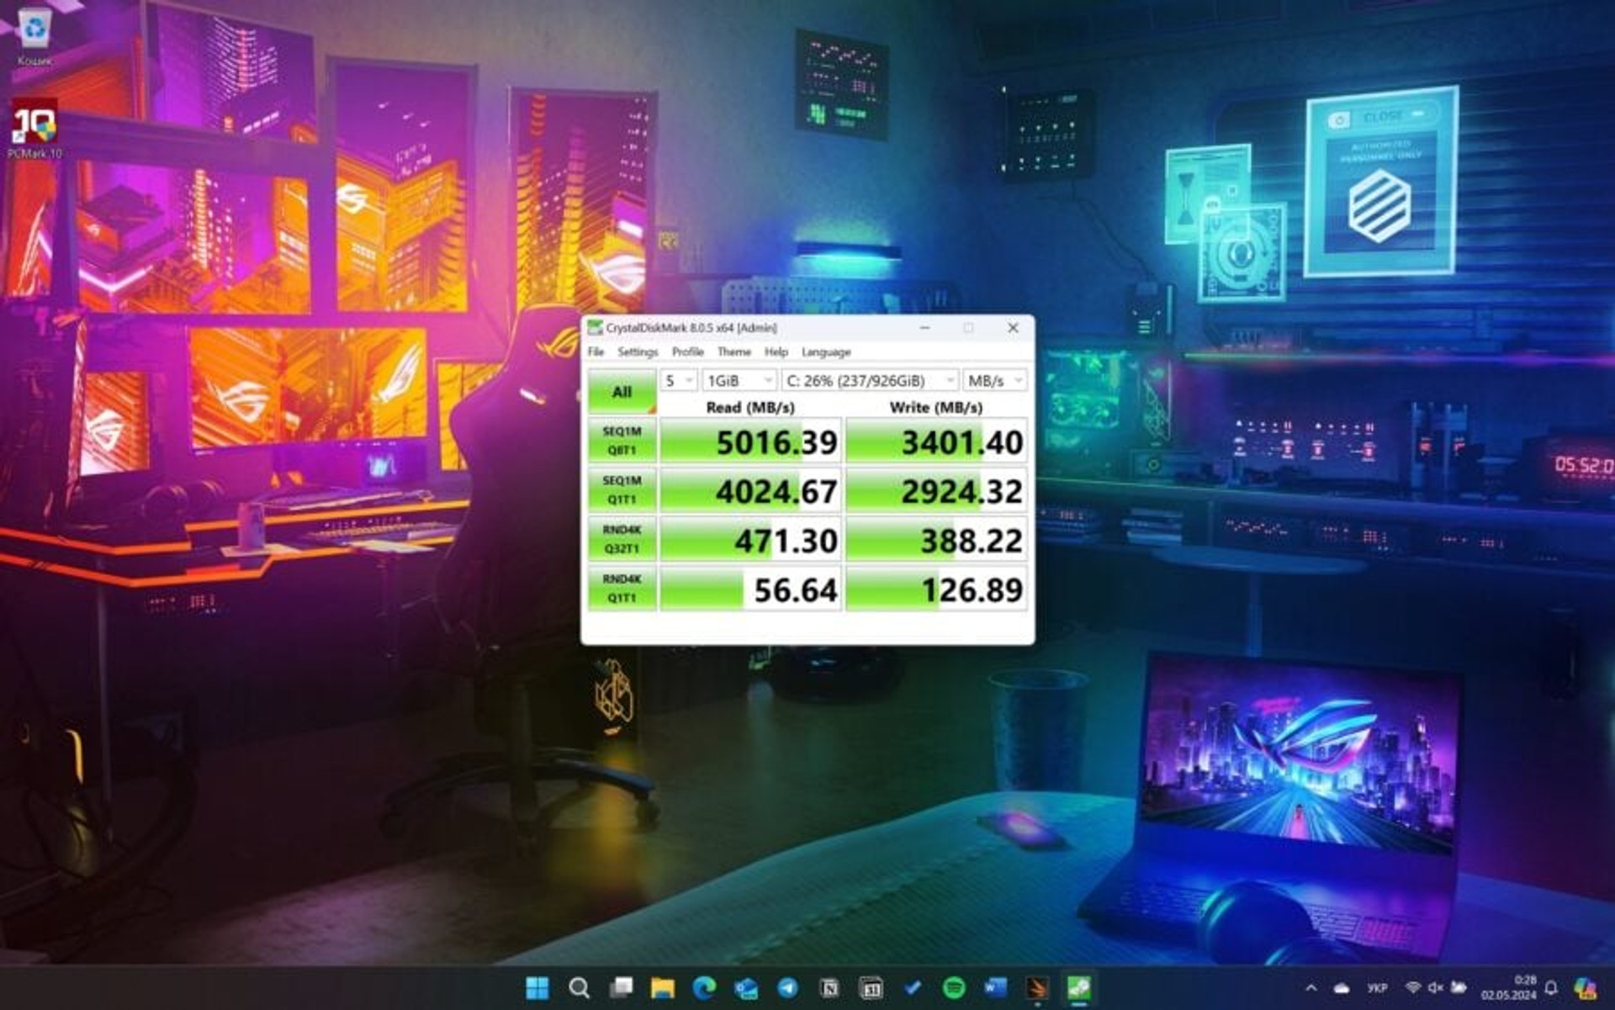Screen dimensions: 1615x1010
Task: Minimize the CrystalDiskMark window
Action: point(924,327)
